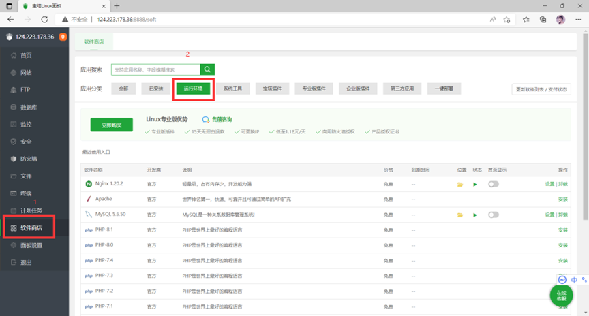
Task: Click the browser back arrow
Action: 10,20
